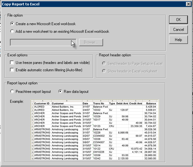The image size is (193, 167).
Task: Open Help for this dialog
Action: point(178,40)
